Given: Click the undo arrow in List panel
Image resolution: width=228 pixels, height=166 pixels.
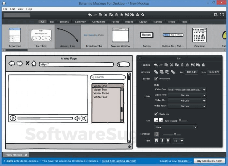Looking at the screenshot, I should [156, 65].
